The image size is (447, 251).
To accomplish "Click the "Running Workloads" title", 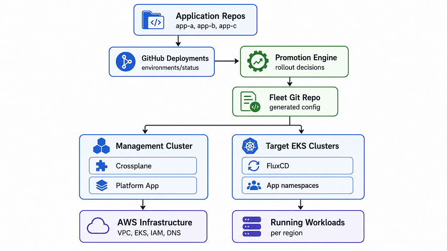I will (308, 222).
